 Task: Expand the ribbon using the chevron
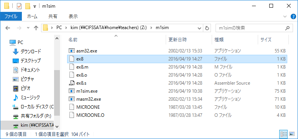click(x=285, y=16)
